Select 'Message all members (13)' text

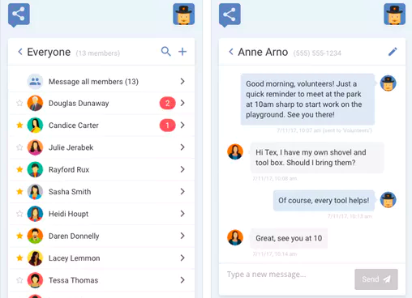pos(93,82)
